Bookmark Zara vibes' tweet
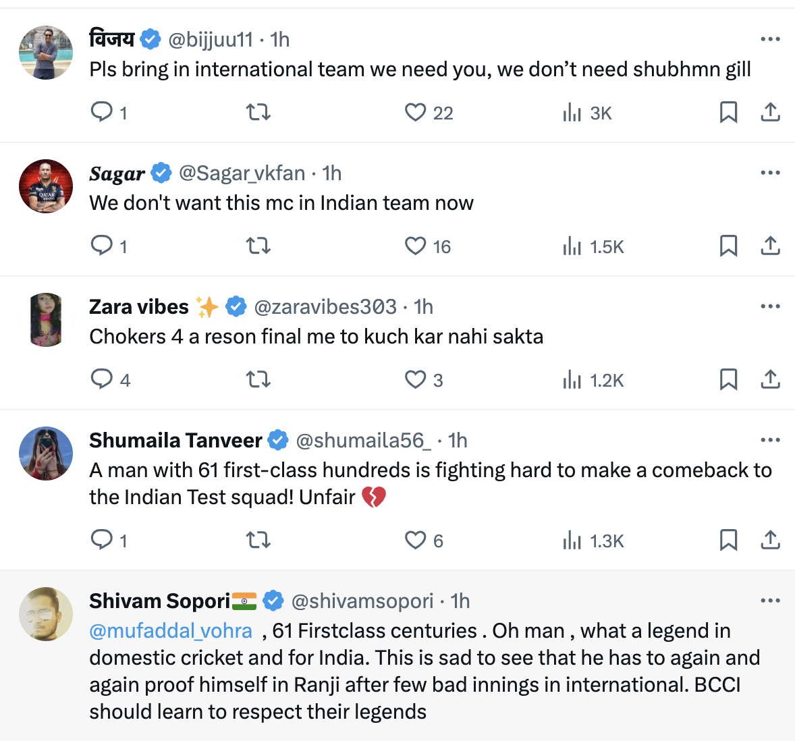 [x=728, y=379]
